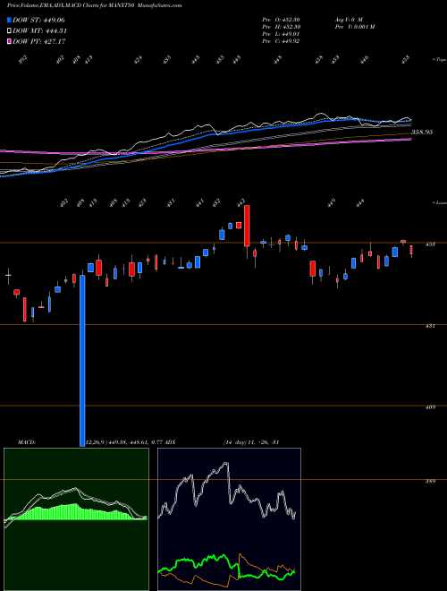Click the 'Pre V: 0.001 M' value

(x=354, y=27)
